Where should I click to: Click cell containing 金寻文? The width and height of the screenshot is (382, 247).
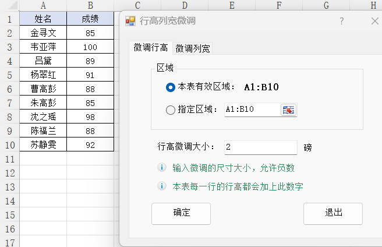[x=43, y=33]
